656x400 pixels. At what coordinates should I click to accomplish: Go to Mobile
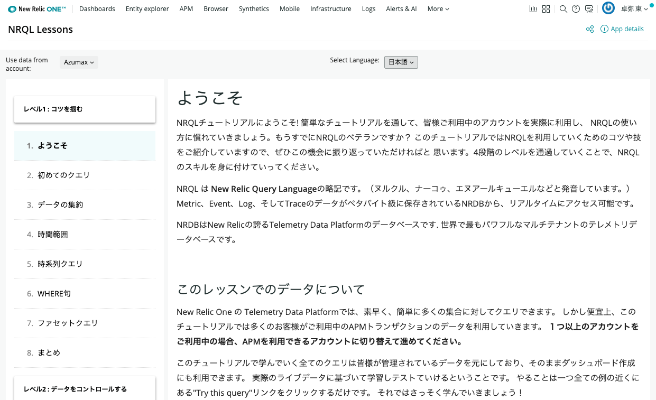tap(290, 9)
